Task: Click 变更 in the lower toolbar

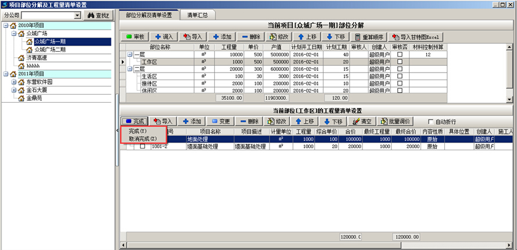Action: point(221,121)
